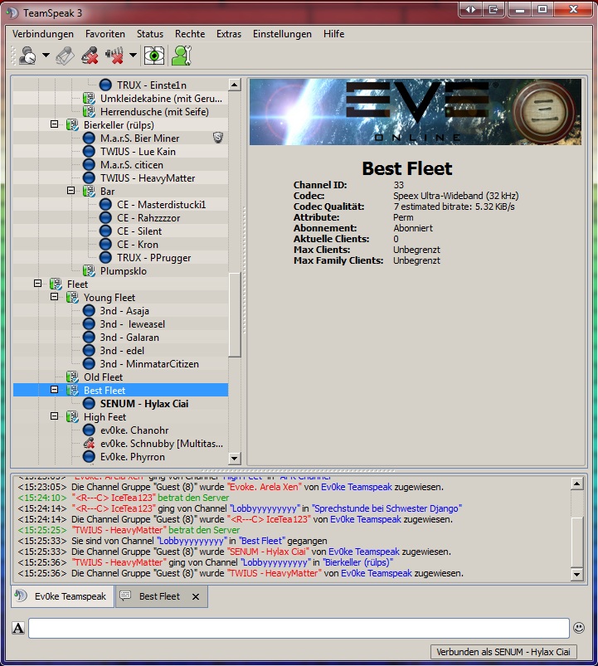Select user TWIUS - HeavyMatter in tree
Viewport: 598px width, 666px height.
click(x=148, y=178)
